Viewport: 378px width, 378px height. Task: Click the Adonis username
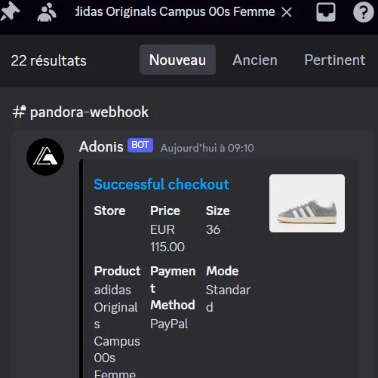(x=101, y=146)
